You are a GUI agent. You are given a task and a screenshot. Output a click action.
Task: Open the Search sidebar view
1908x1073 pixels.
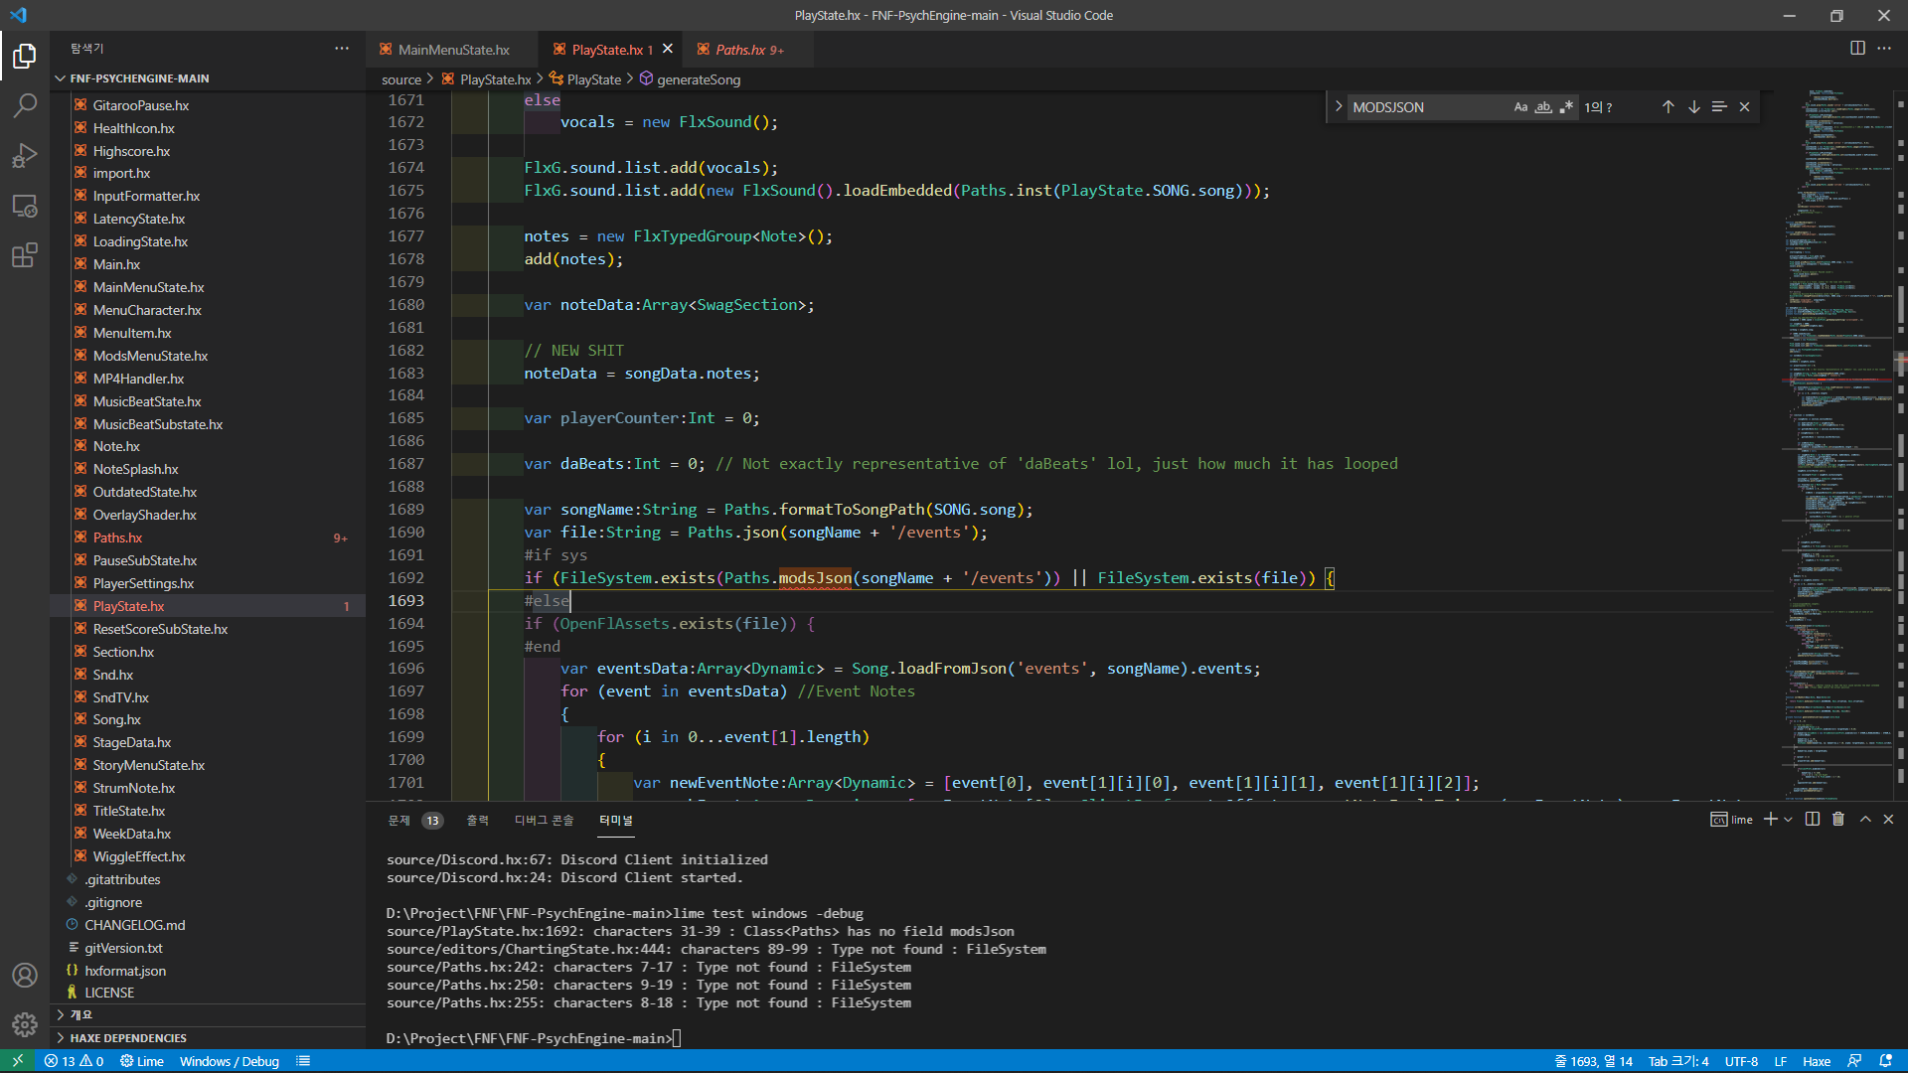click(x=25, y=105)
